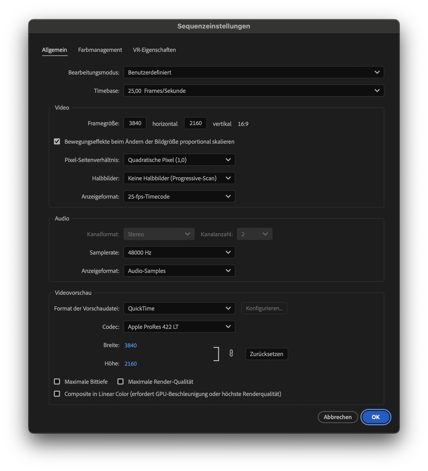
Task: Select the horizontal Framegröße field showing 3840
Action: (x=135, y=123)
